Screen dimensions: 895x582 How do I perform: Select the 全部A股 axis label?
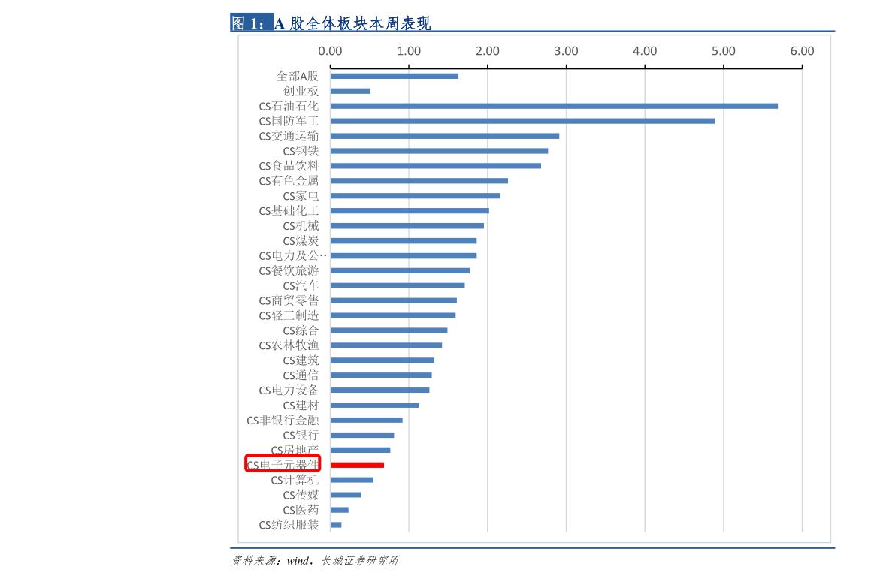[x=297, y=76]
